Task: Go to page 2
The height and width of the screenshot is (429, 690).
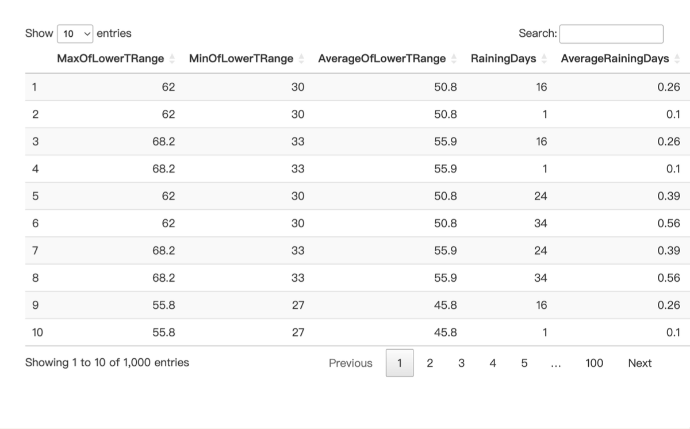Action: click(x=430, y=363)
